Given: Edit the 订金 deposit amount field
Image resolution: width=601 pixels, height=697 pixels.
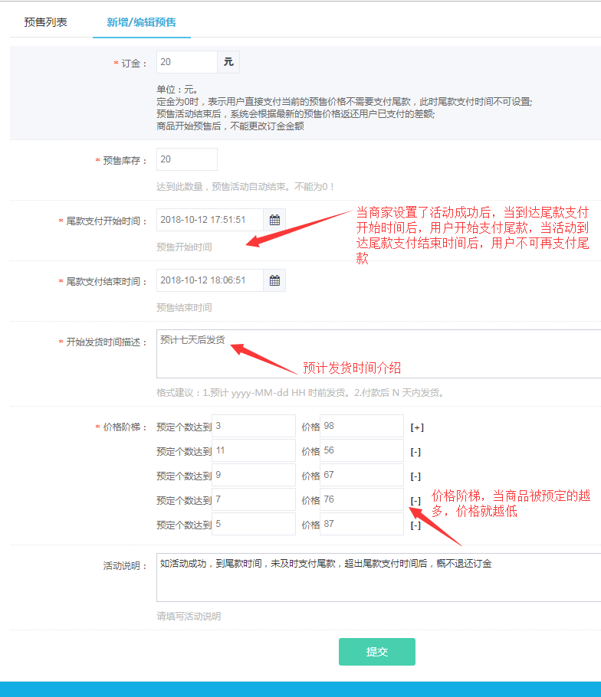Looking at the screenshot, I should 186,62.
